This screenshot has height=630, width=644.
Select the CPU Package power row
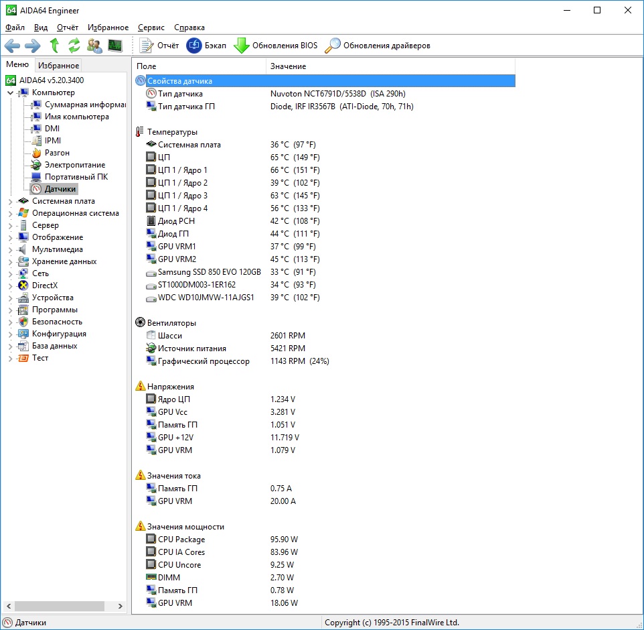click(x=325, y=539)
